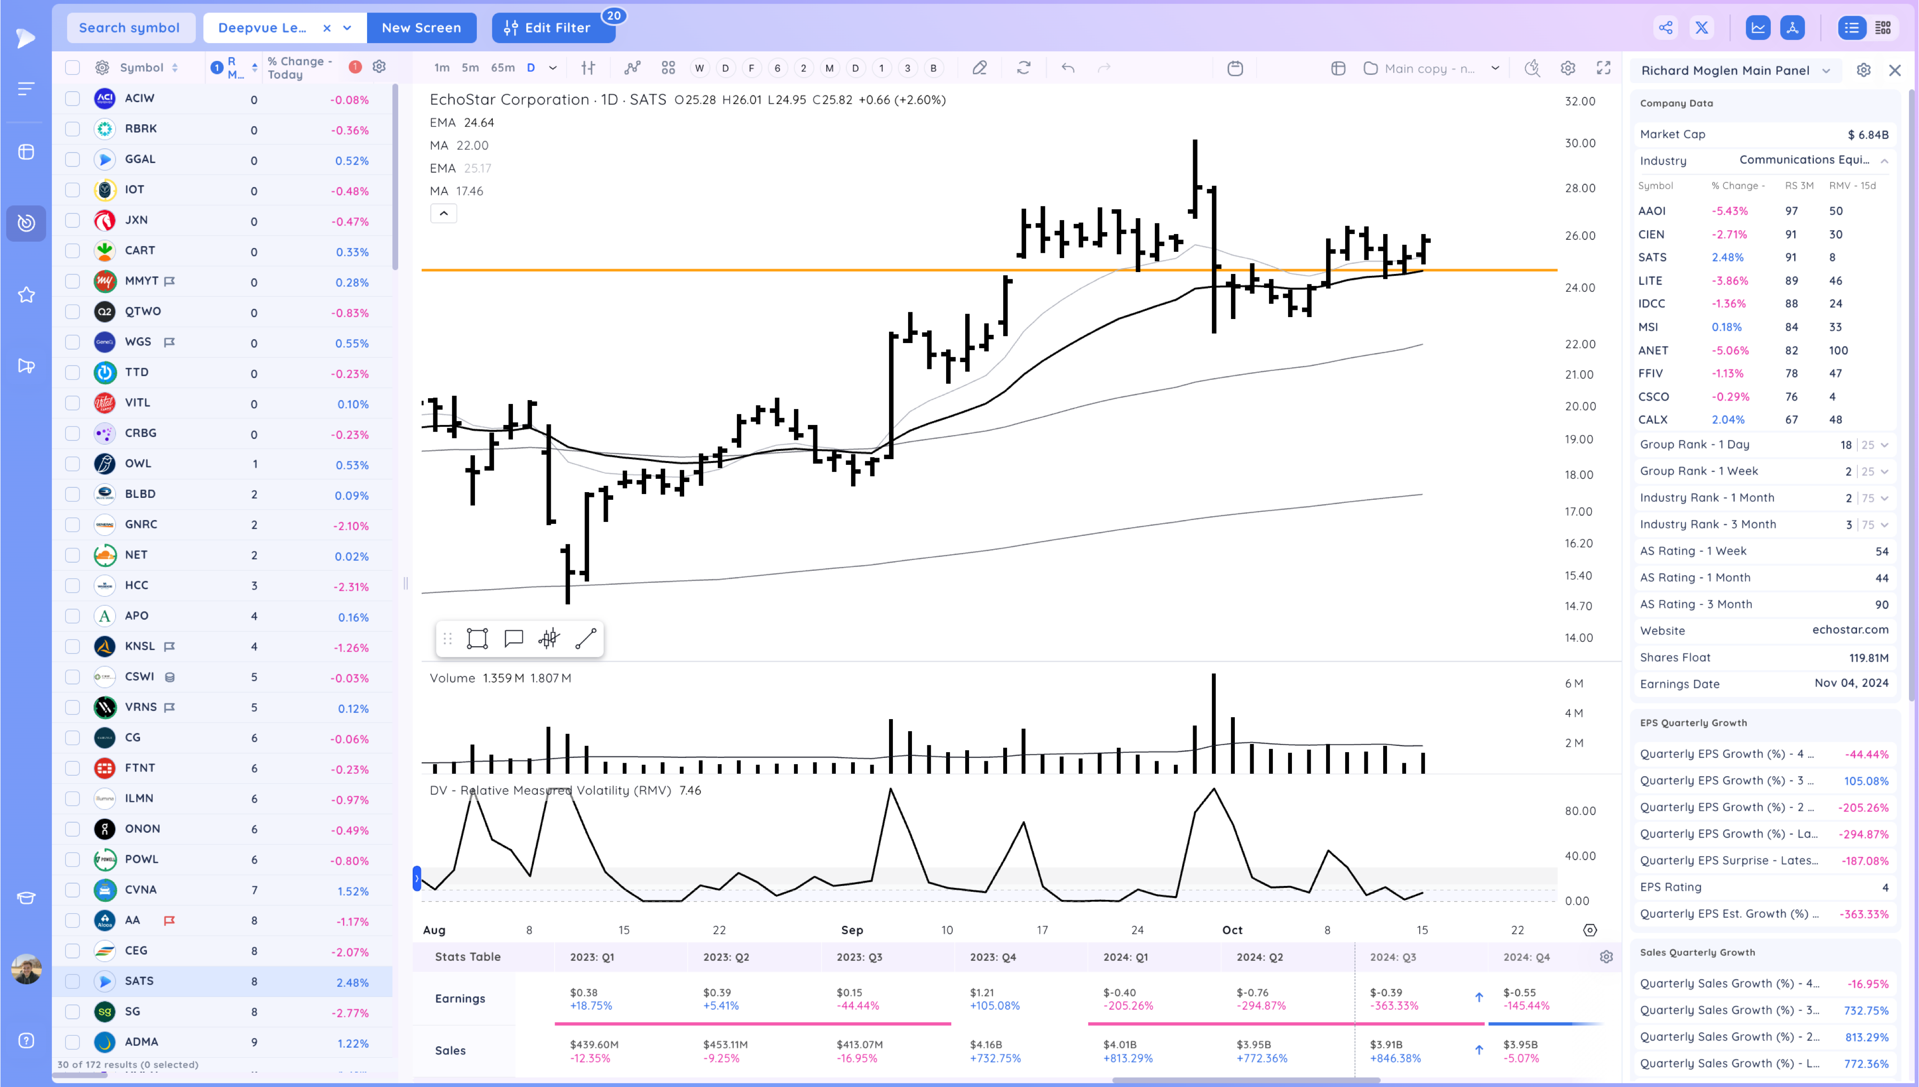
Task: Click the New Screen button
Action: pos(421,28)
